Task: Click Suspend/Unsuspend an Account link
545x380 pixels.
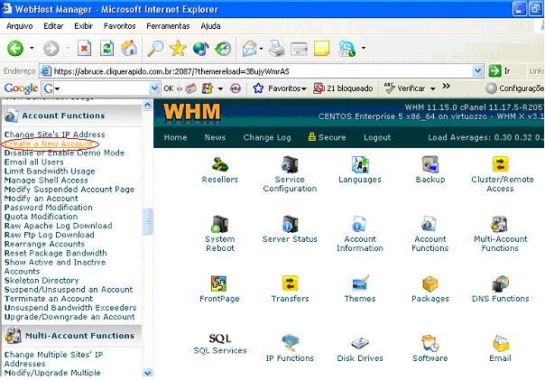Action: coord(69,290)
